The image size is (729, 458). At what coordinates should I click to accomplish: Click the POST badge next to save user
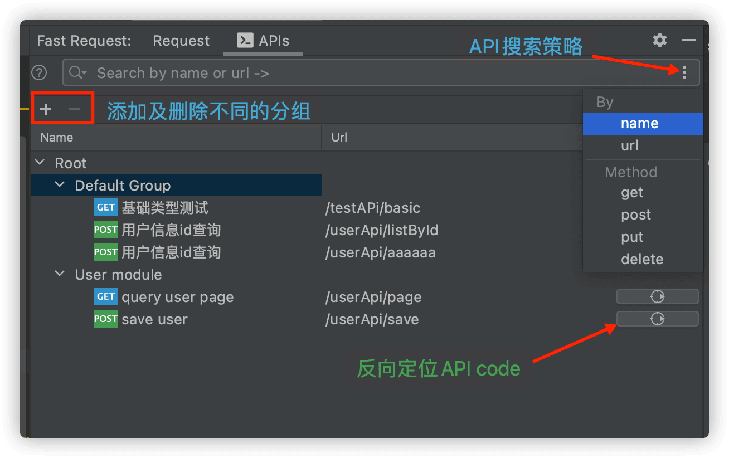pyautogui.click(x=105, y=319)
